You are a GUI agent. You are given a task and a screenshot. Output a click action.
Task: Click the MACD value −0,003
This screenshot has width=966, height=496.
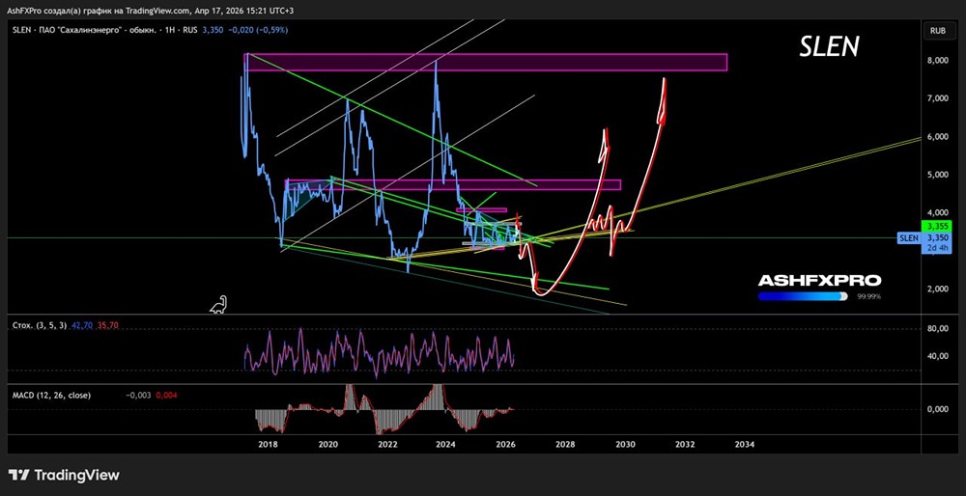(x=138, y=395)
